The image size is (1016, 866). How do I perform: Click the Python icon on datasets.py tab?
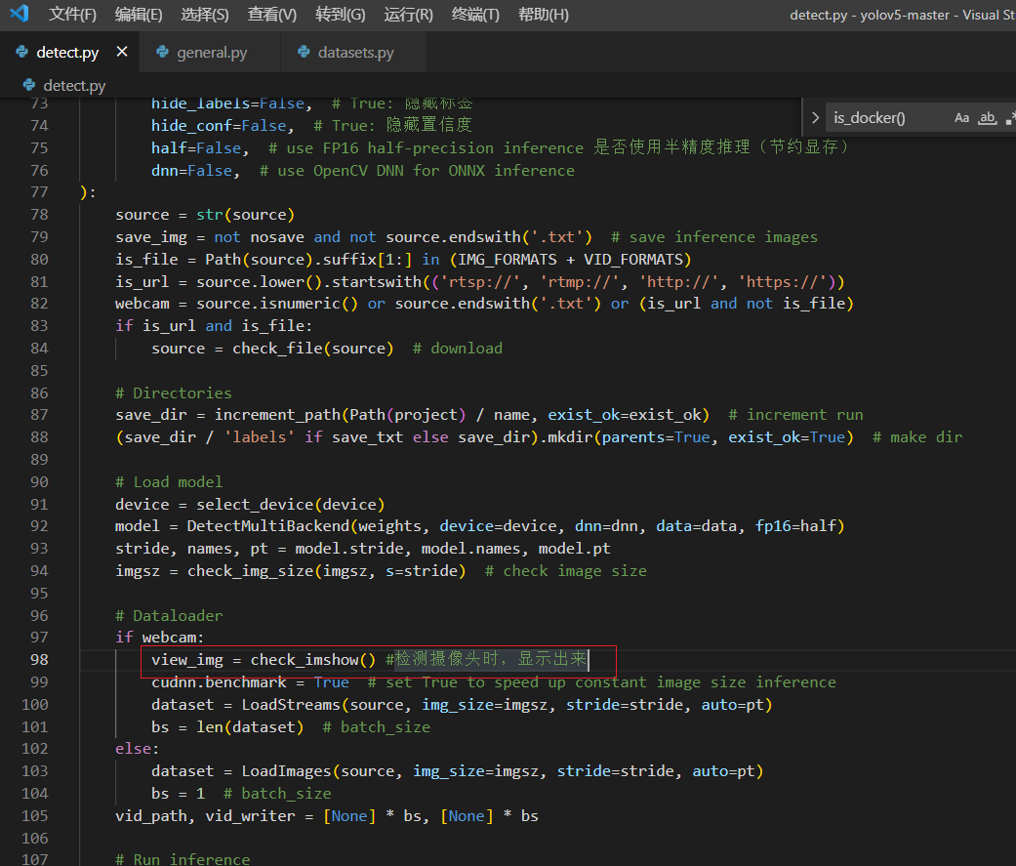point(304,53)
